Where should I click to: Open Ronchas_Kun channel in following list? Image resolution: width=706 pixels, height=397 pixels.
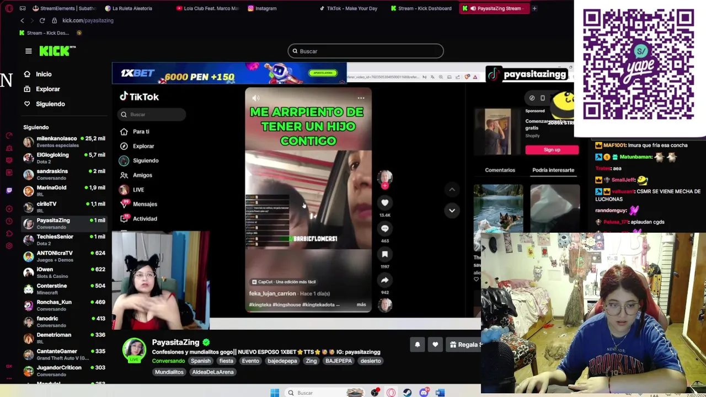64,305
